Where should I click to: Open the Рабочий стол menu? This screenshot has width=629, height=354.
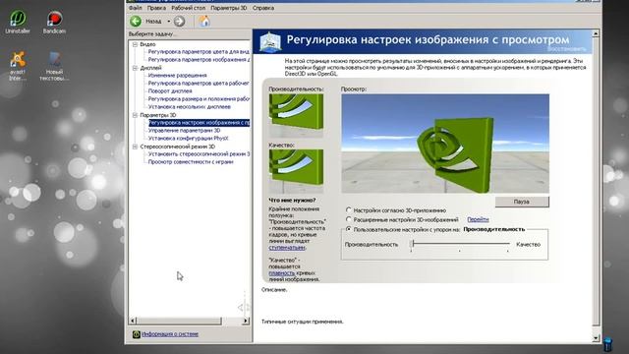[x=188, y=8]
